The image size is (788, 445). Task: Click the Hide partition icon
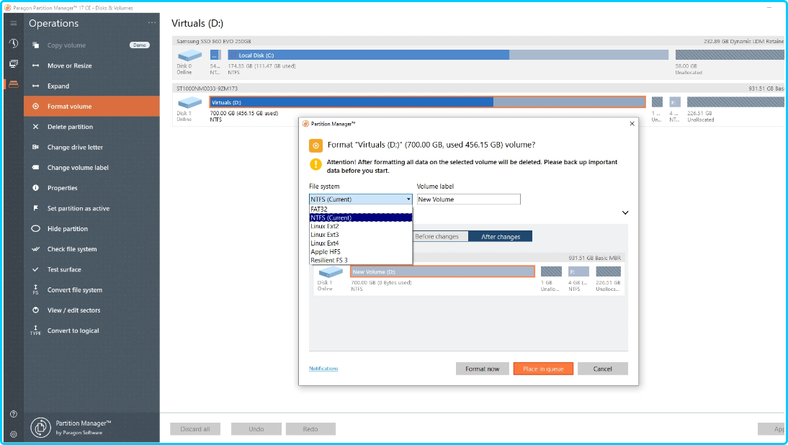click(x=35, y=229)
